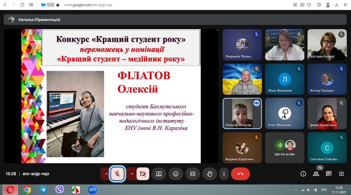
Task: Turn on closed captions
Action: (192, 174)
